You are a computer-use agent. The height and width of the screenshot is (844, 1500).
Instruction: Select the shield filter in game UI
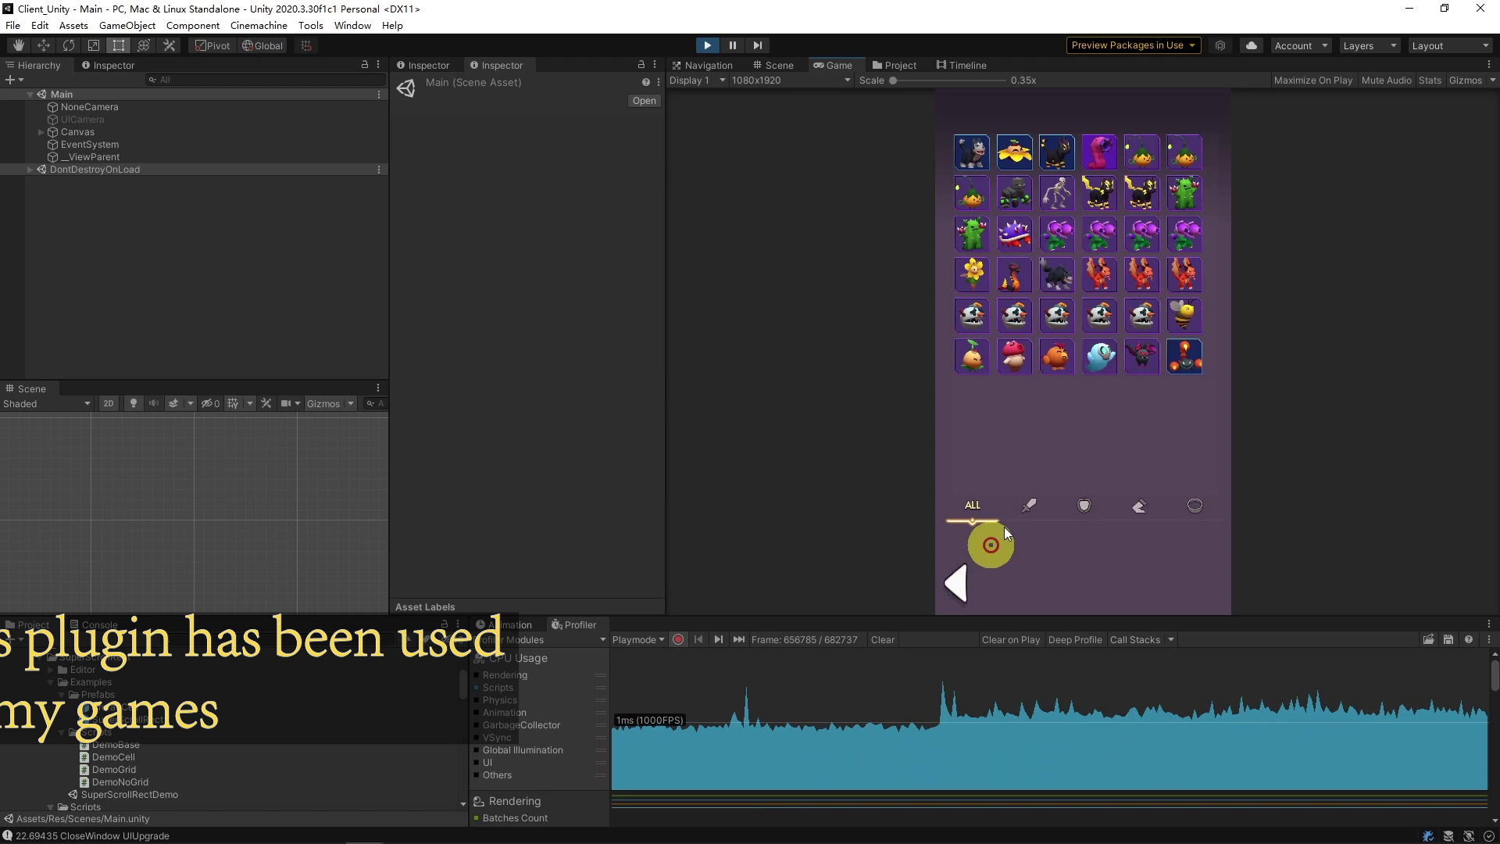(x=1084, y=506)
